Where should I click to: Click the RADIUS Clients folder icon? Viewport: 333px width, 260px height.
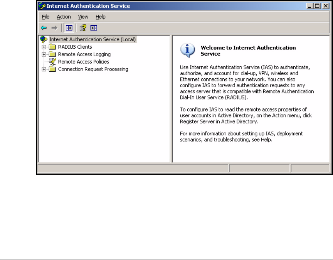tap(52, 47)
